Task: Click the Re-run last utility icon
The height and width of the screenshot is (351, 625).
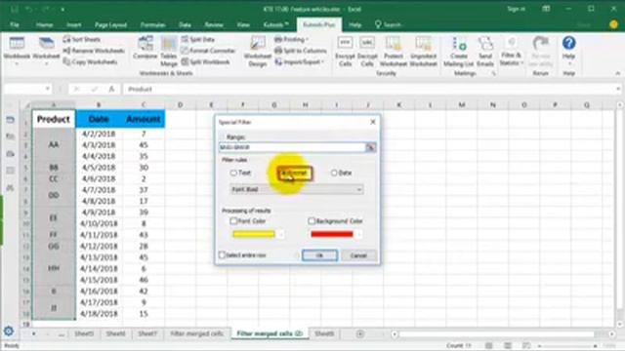Action: [x=540, y=51]
